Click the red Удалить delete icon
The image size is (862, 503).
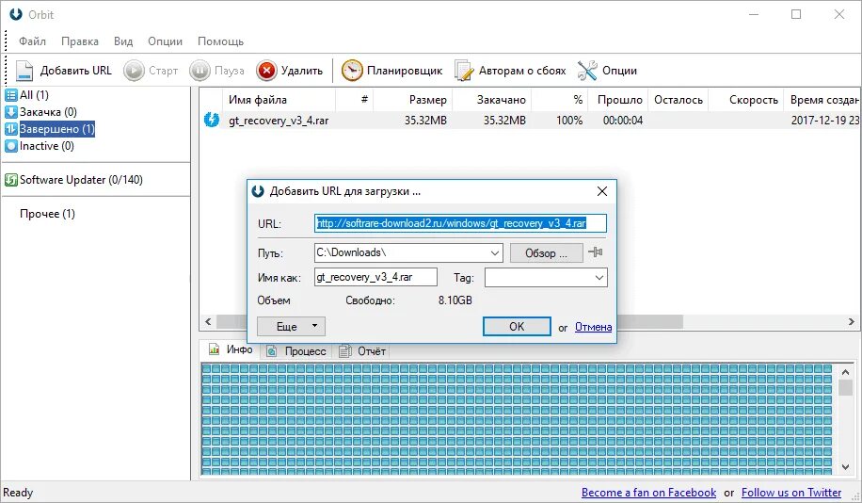tap(266, 71)
